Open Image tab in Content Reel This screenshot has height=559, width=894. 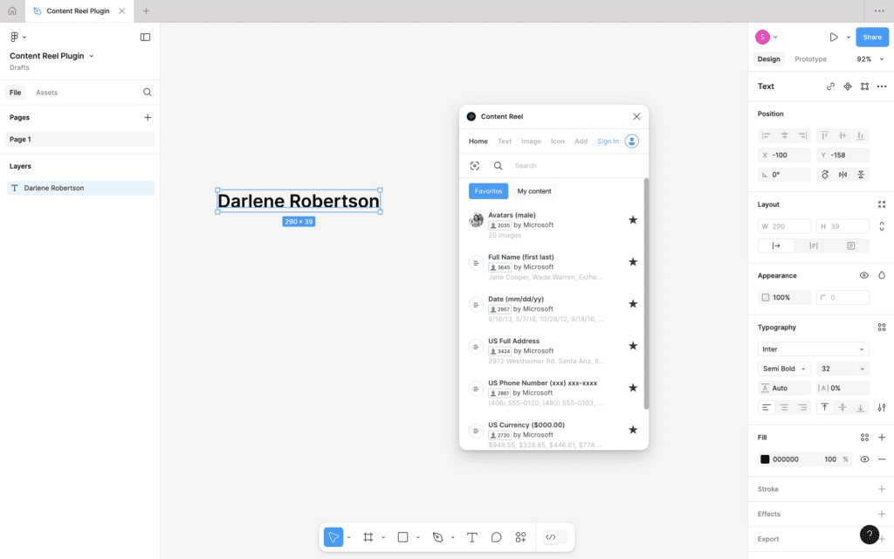coord(531,141)
